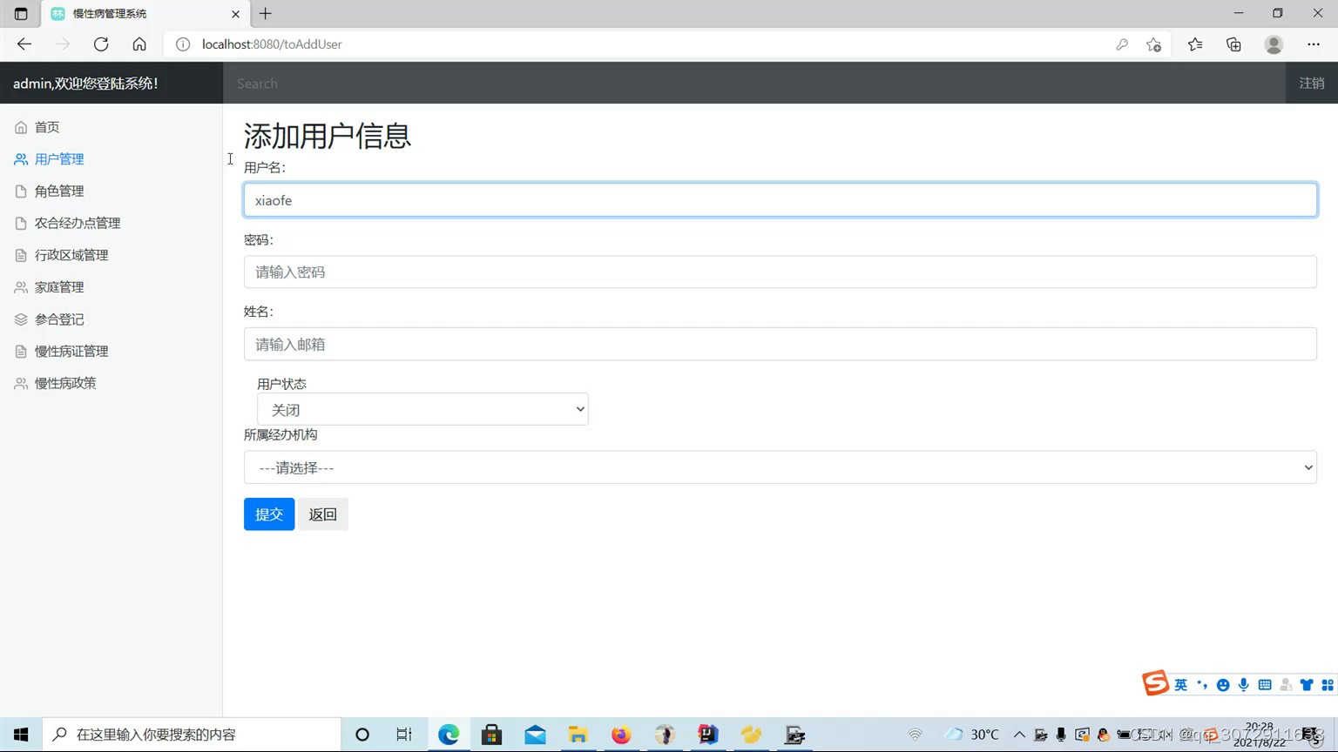Open the tab actions menu icon

[21, 14]
